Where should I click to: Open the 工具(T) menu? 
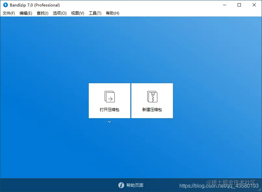[95, 13]
